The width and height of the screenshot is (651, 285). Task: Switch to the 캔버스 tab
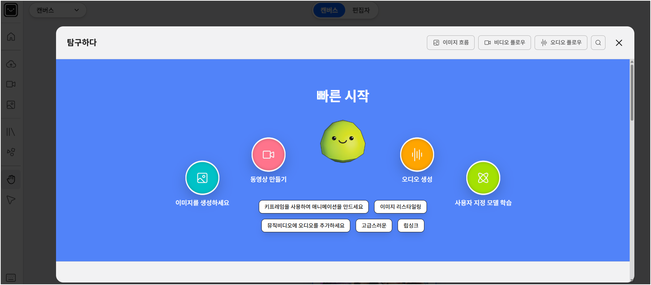coord(329,10)
